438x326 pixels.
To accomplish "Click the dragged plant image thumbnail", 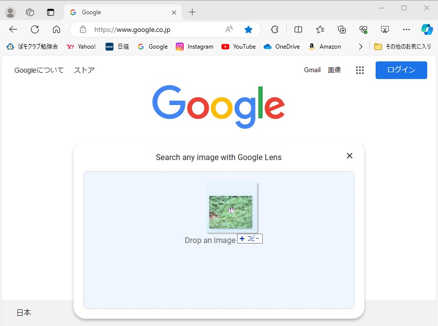I will pos(231,212).
